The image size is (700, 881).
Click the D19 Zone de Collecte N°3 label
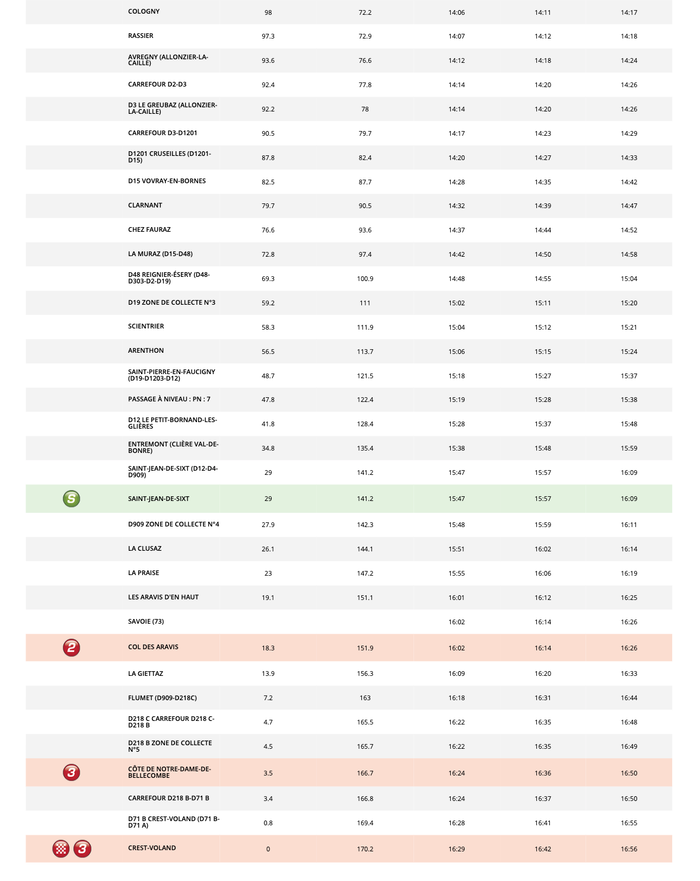click(171, 303)
